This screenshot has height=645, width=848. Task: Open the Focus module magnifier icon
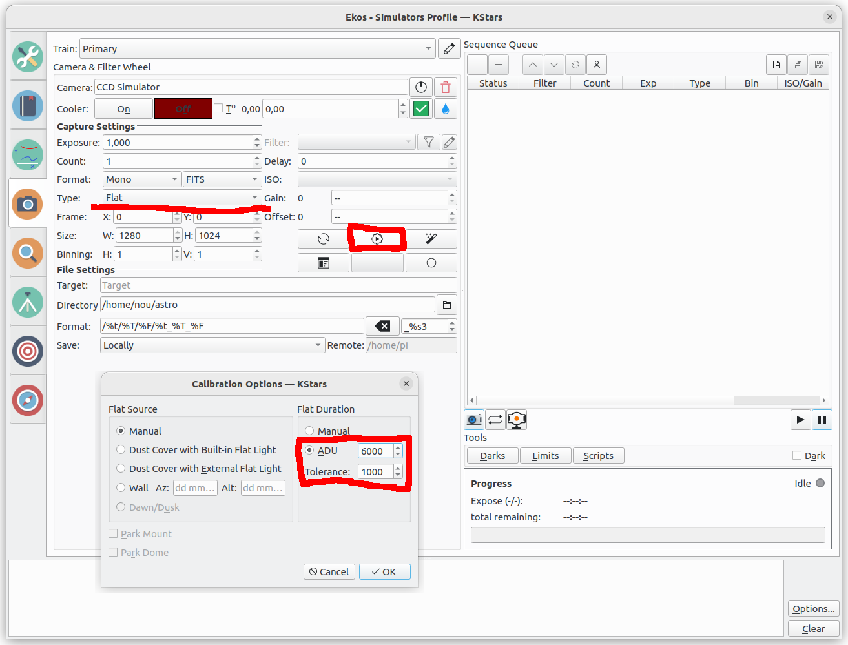coord(28,253)
